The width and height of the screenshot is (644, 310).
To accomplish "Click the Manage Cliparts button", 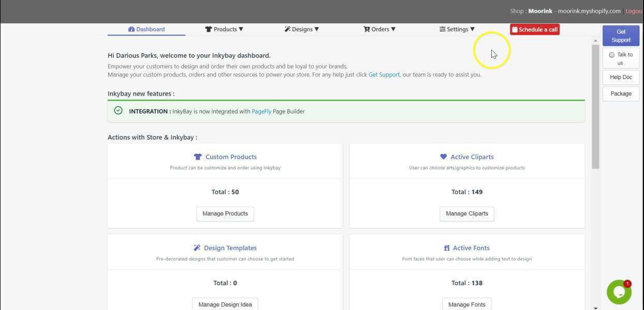I will coord(467,214).
